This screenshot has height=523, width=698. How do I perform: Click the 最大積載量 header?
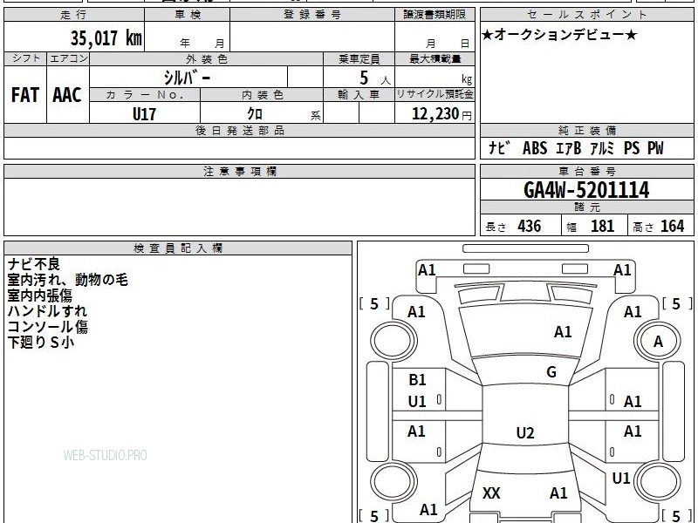click(x=435, y=58)
